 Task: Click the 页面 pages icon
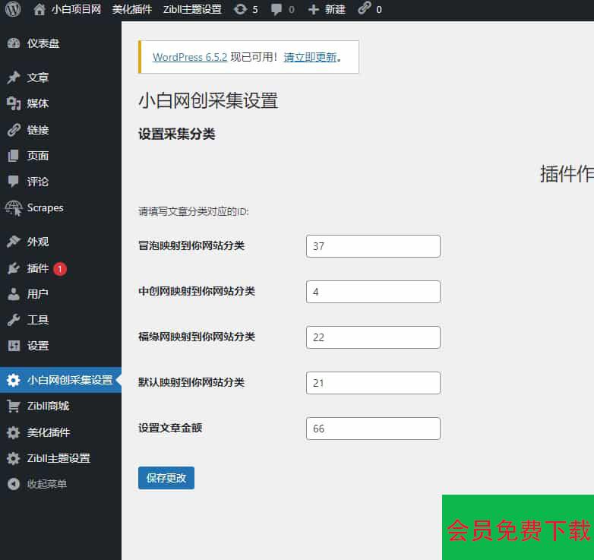point(13,156)
